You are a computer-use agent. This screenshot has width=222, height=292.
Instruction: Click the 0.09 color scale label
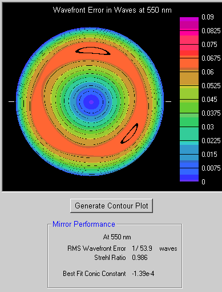[208, 17]
